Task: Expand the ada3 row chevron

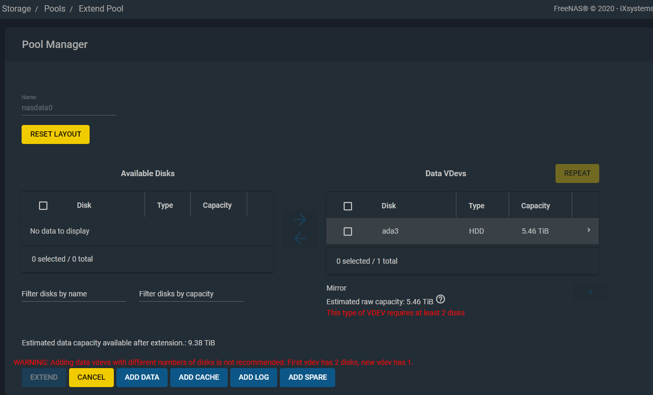Action: [588, 230]
